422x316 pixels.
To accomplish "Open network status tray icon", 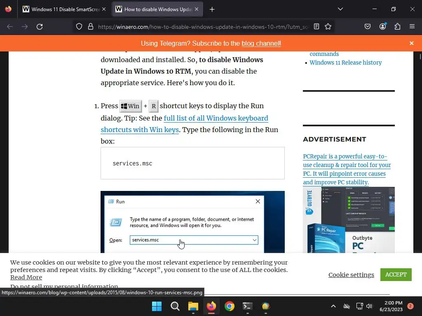I will click(359, 306).
